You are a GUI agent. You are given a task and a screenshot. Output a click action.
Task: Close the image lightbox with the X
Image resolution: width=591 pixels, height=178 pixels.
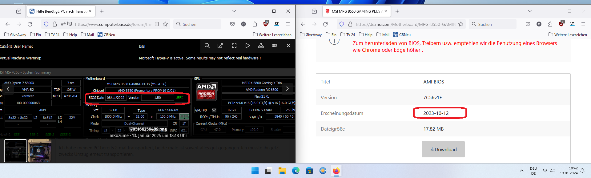click(x=288, y=46)
